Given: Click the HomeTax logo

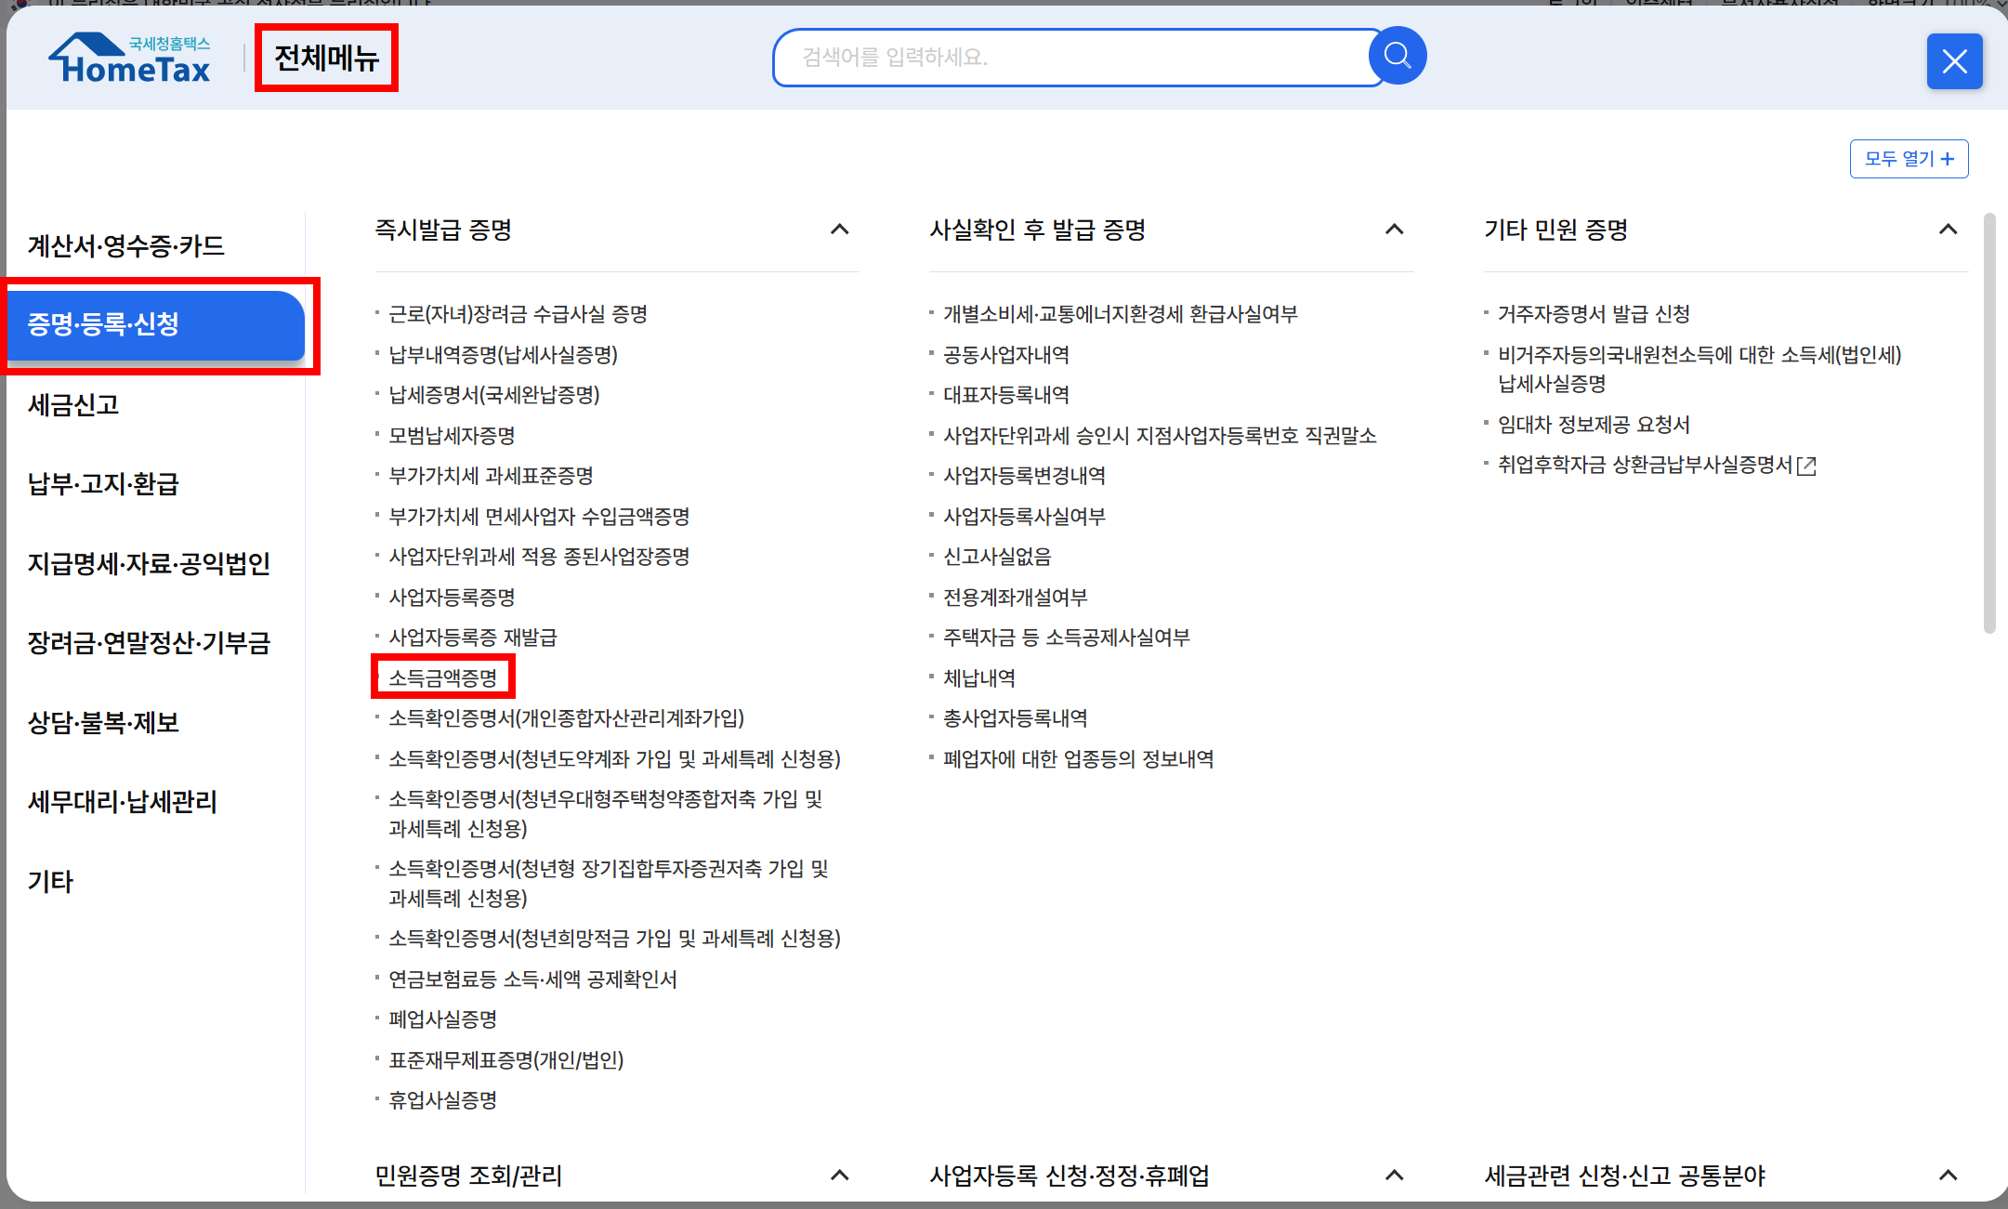Looking at the screenshot, I should (x=129, y=59).
